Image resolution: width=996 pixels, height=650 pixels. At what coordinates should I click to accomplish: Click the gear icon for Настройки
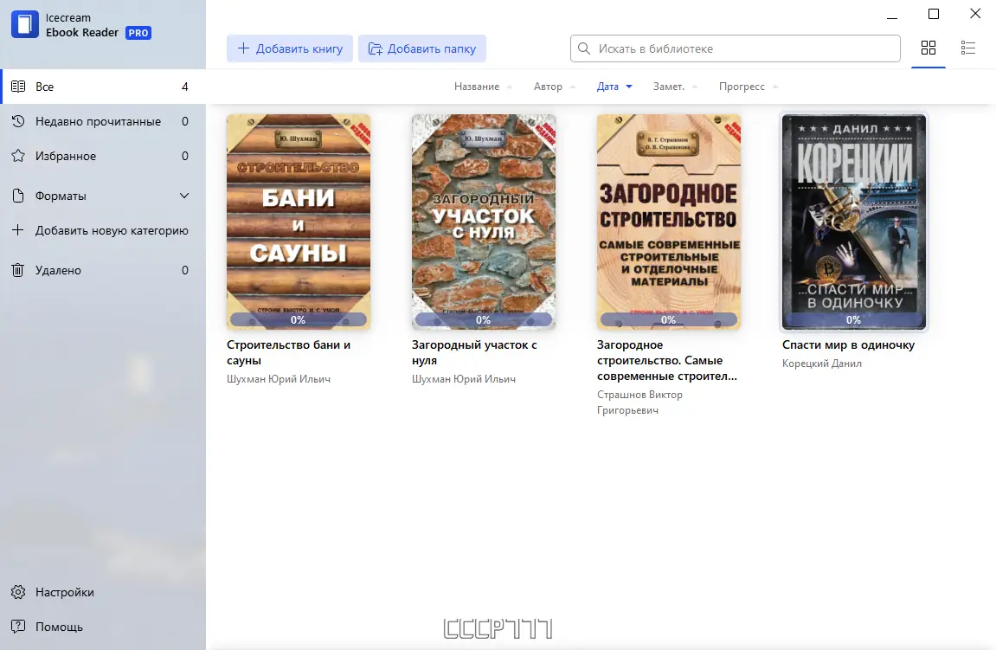click(18, 592)
